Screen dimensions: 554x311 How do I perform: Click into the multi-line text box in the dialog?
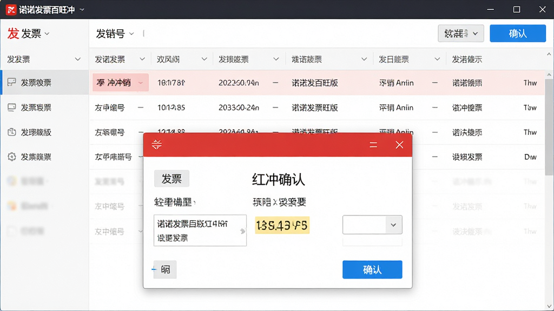200,230
